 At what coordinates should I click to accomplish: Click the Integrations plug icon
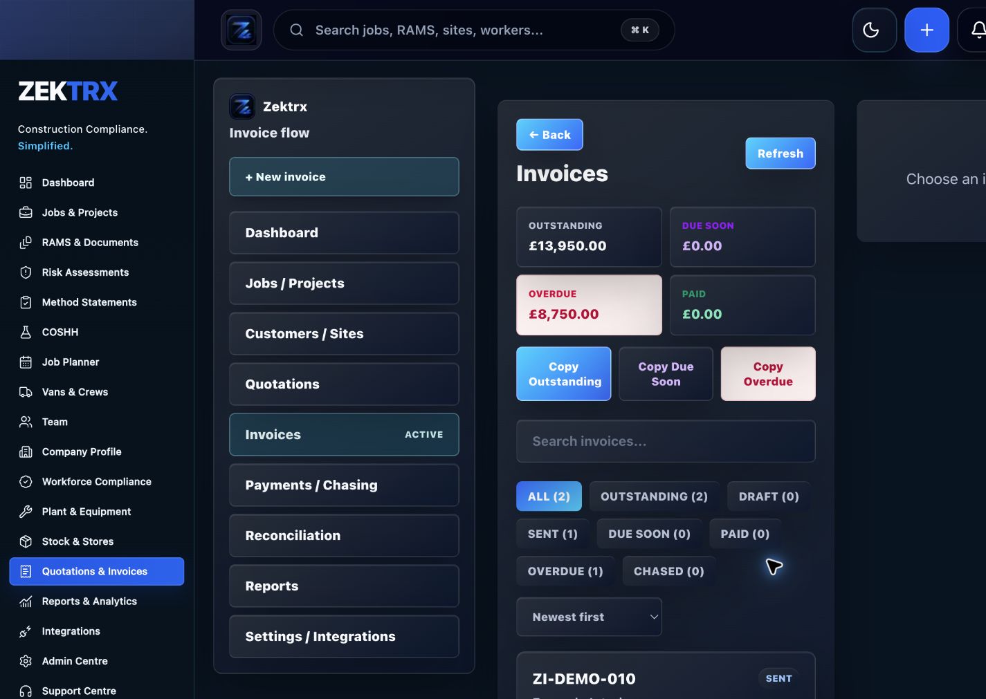click(26, 631)
